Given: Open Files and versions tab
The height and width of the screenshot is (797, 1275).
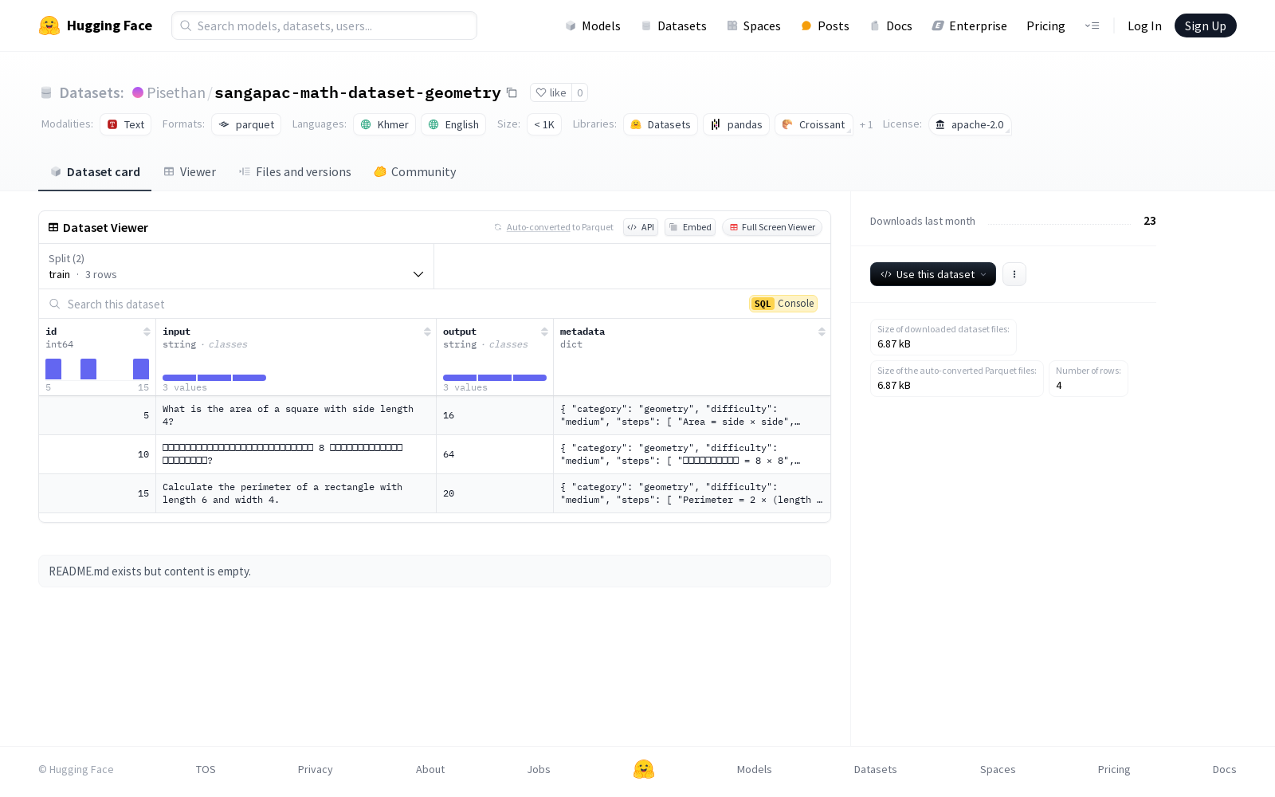Looking at the screenshot, I should click(x=295, y=172).
